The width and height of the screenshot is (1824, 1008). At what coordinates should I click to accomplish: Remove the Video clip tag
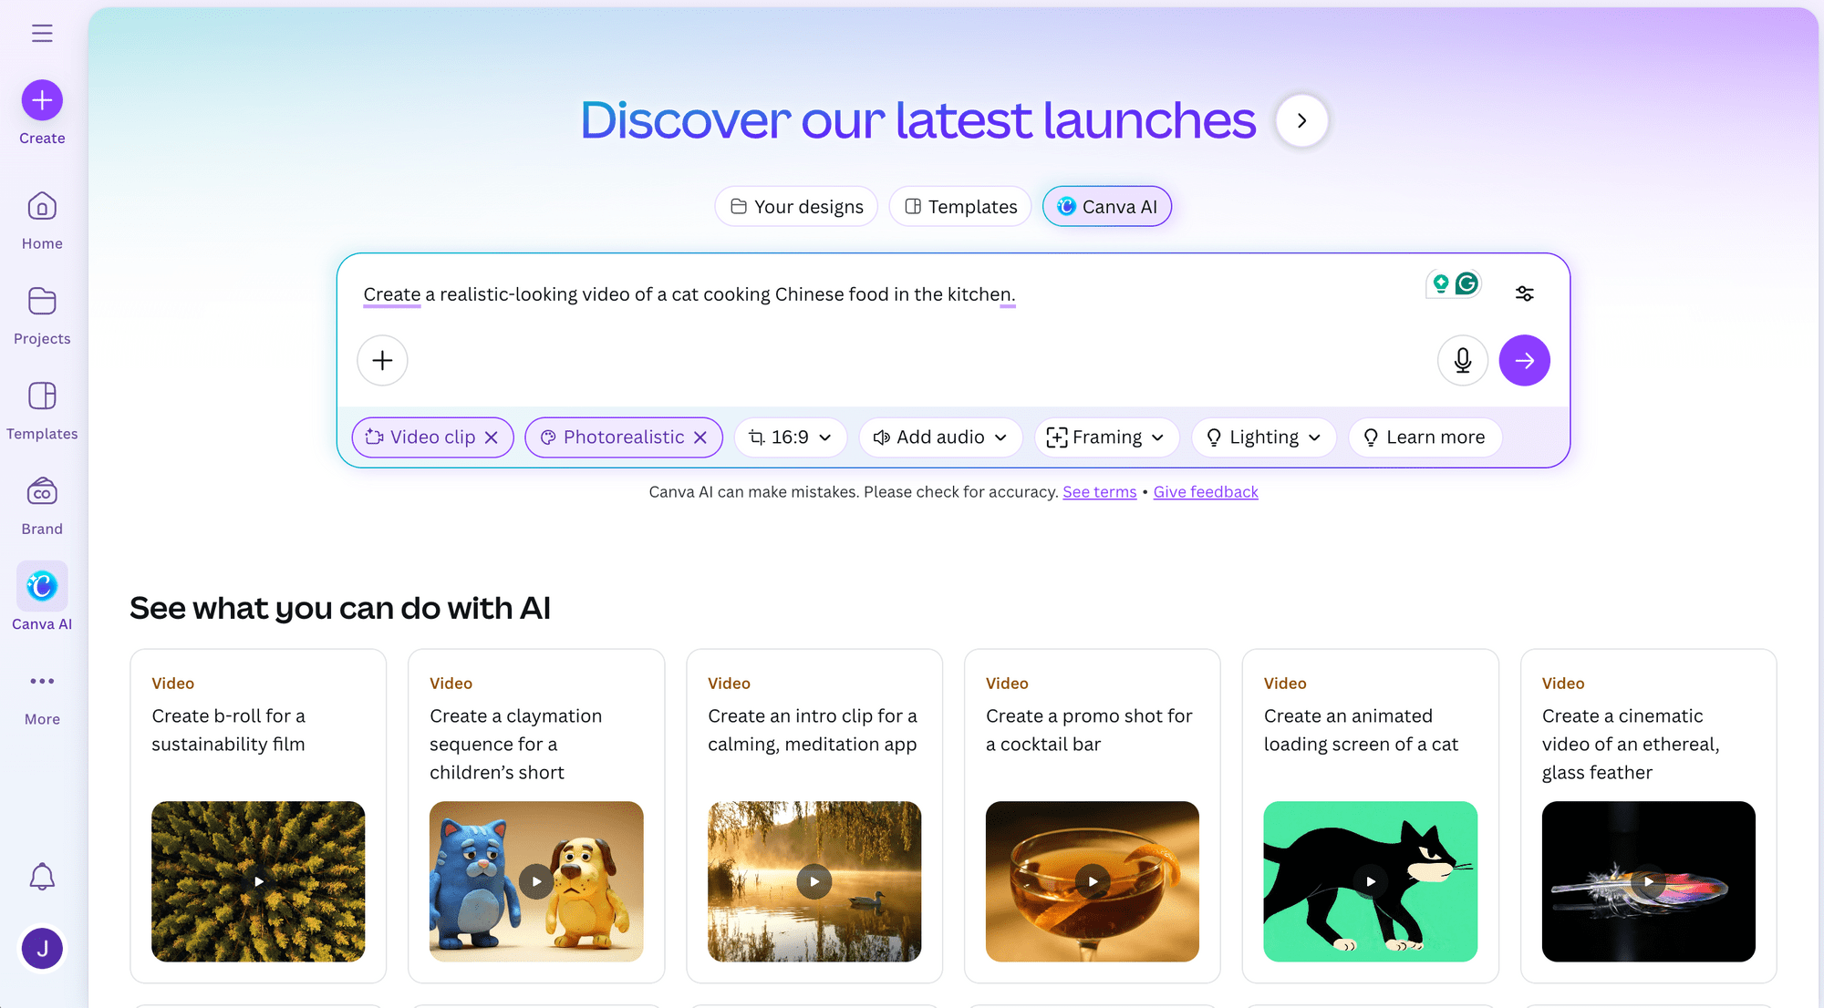[493, 437]
